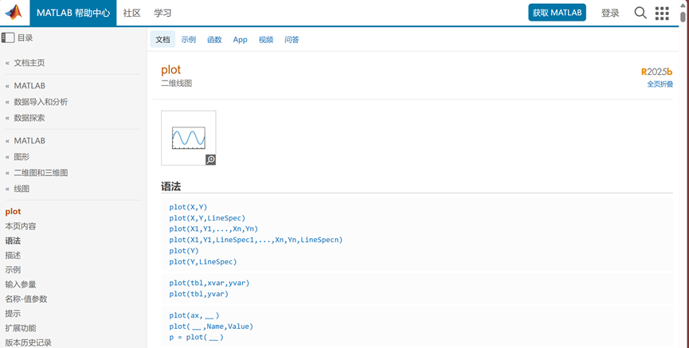Open the 学习 menu
689x348 pixels.
pyautogui.click(x=162, y=13)
